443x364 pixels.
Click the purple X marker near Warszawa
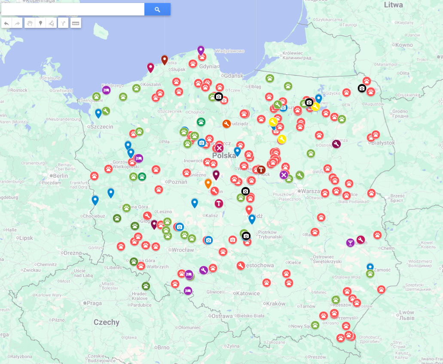coord(284,175)
